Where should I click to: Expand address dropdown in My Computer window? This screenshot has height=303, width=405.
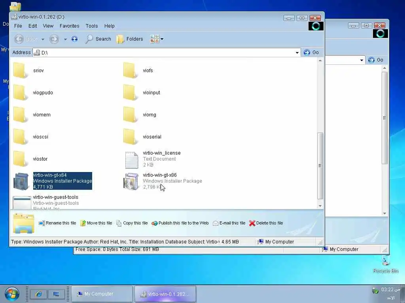click(361, 60)
